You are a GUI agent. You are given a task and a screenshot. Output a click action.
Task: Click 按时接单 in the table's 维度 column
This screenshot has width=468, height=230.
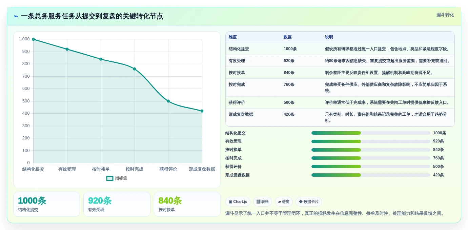point(237,73)
